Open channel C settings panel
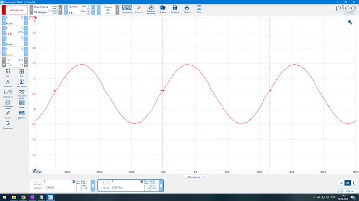The image size is (359, 201). (x=15, y=41)
